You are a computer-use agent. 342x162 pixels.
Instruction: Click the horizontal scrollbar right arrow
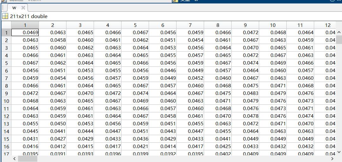coord(333,159)
